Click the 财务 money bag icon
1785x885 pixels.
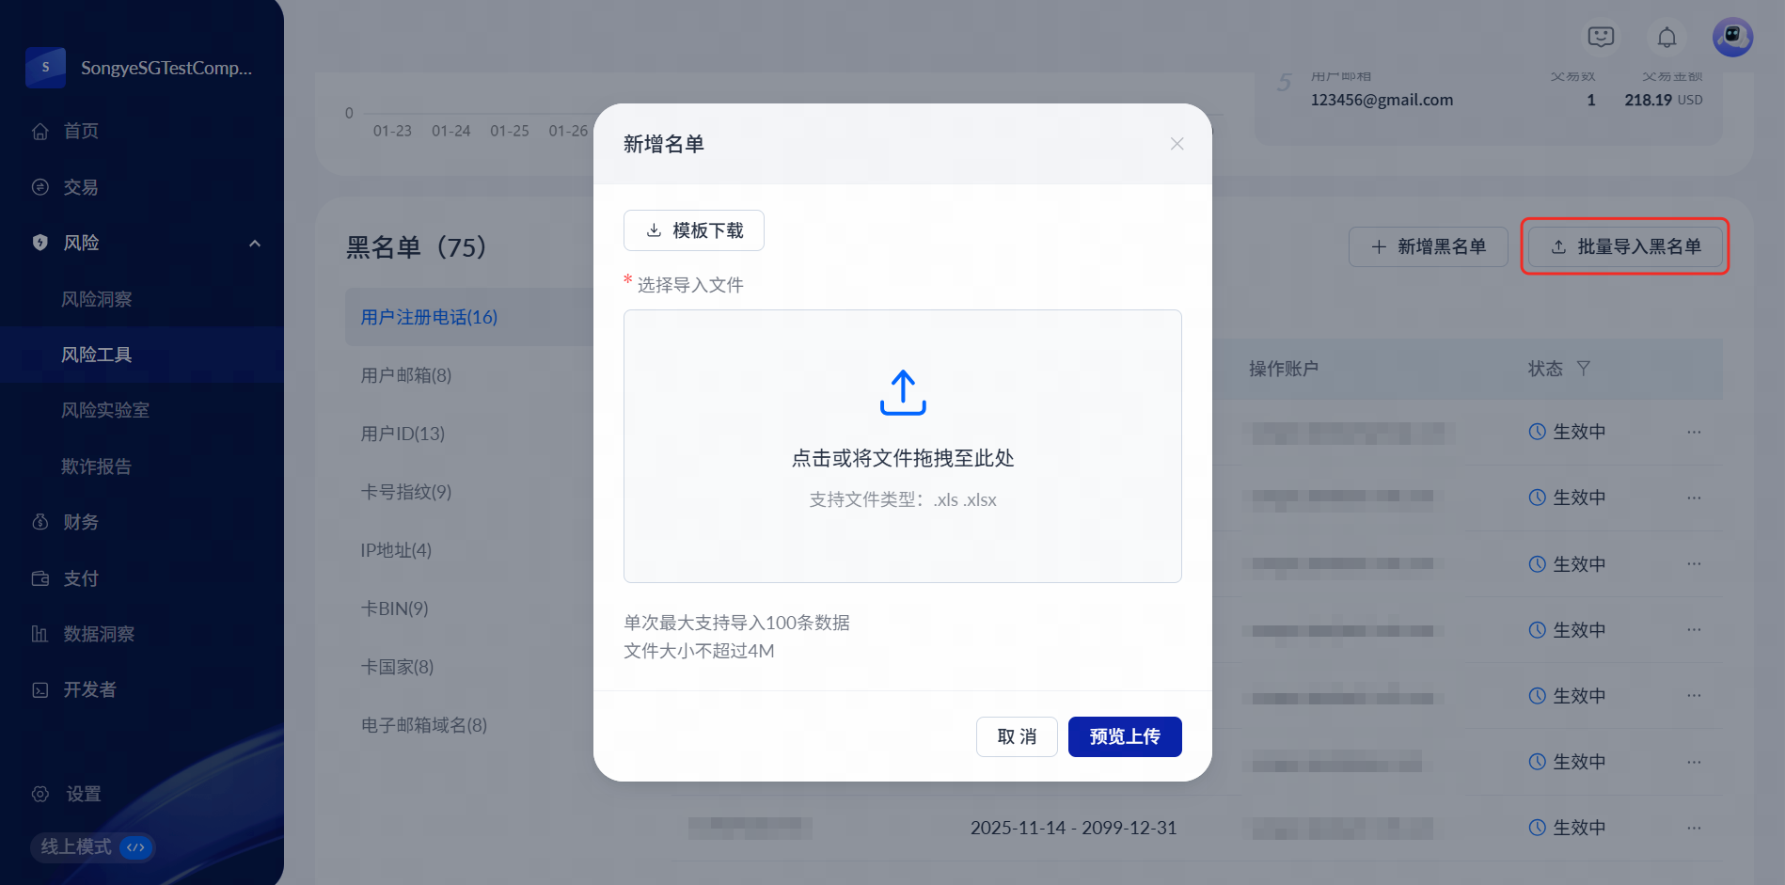tap(40, 522)
